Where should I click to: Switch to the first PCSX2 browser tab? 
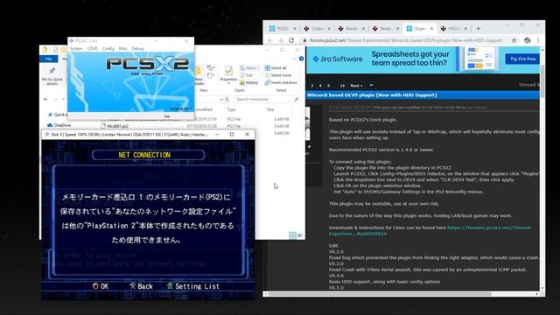(x=283, y=29)
